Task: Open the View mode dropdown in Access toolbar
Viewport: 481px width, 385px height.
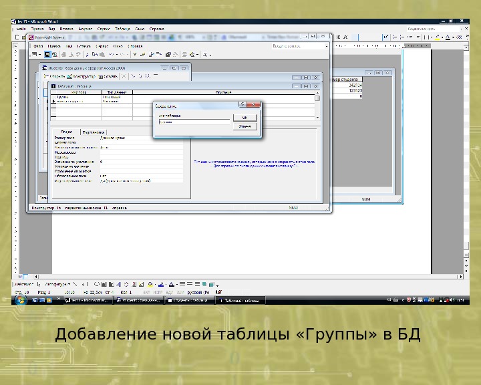Action: pyautogui.click(x=40, y=55)
